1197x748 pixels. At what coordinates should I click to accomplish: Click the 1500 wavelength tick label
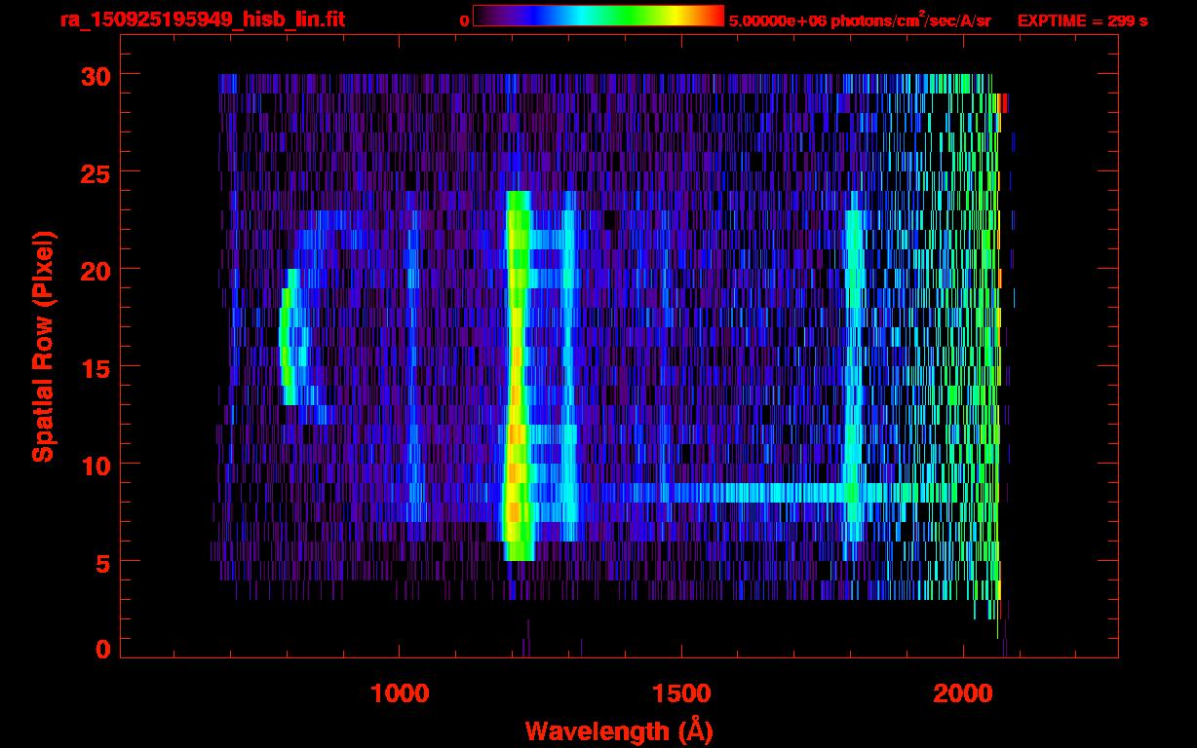681,693
